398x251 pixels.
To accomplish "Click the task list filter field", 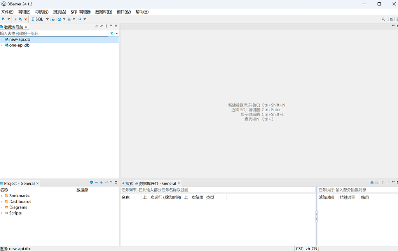I will point(218,190).
